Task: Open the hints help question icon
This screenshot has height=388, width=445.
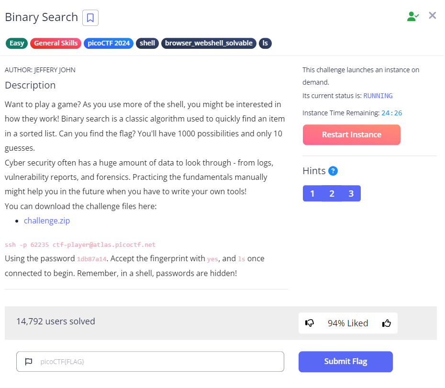Action: tap(333, 171)
